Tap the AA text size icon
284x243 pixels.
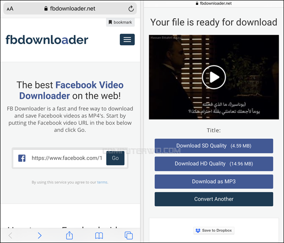(10, 9)
